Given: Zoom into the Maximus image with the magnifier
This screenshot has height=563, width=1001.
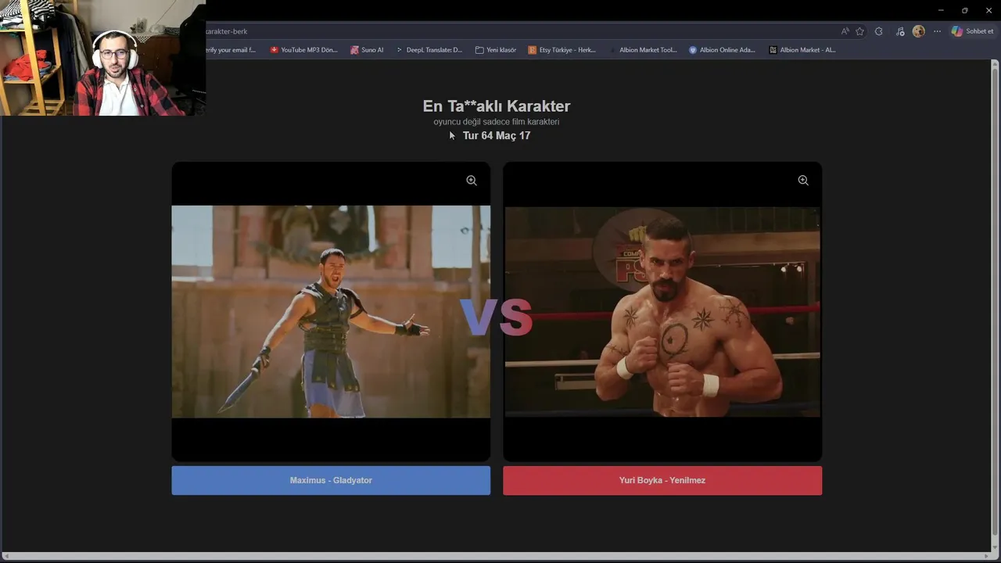Looking at the screenshot, I should pyautogui.click(x=472, y=181).
